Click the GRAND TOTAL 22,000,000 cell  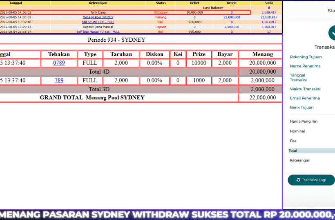(x=260, y=98)
